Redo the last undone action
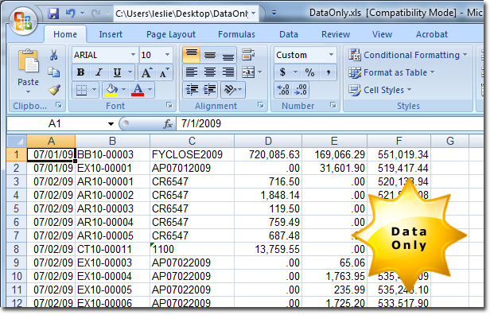The width and height of the screenshot is (490, 315). 96,14
